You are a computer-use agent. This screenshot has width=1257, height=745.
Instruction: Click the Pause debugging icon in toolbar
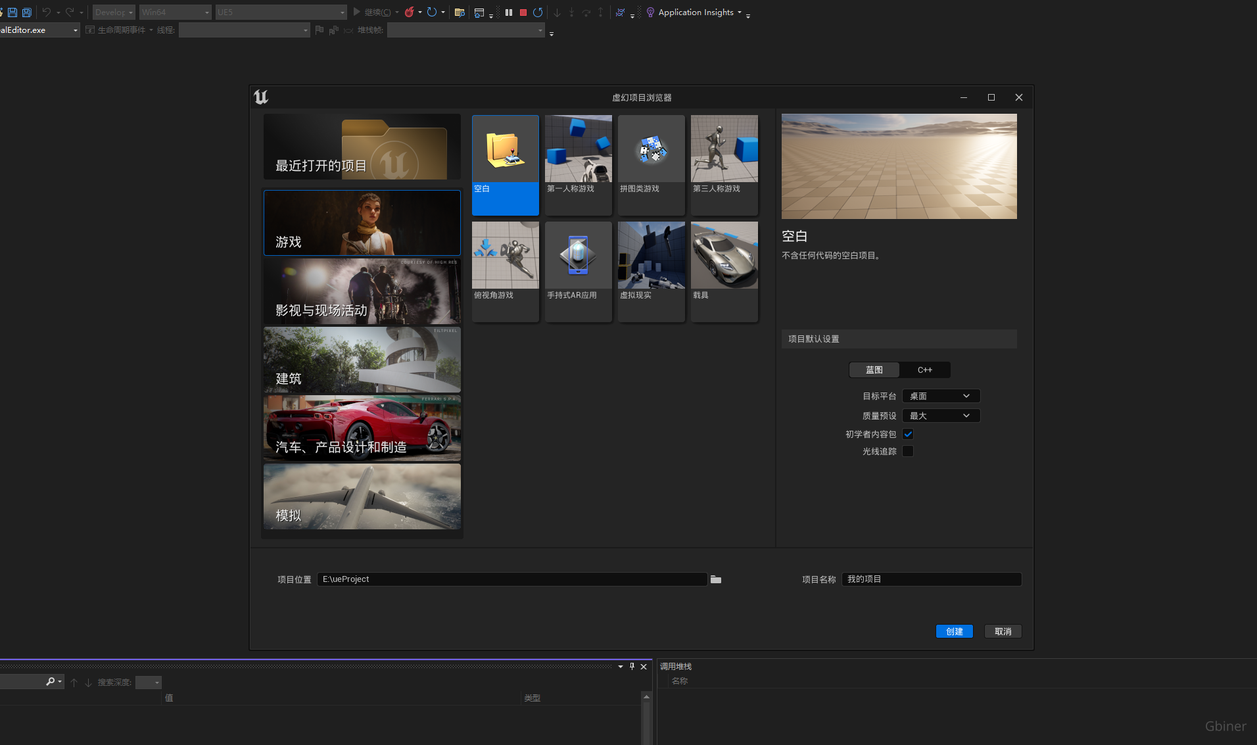click(x=508, y=12)
